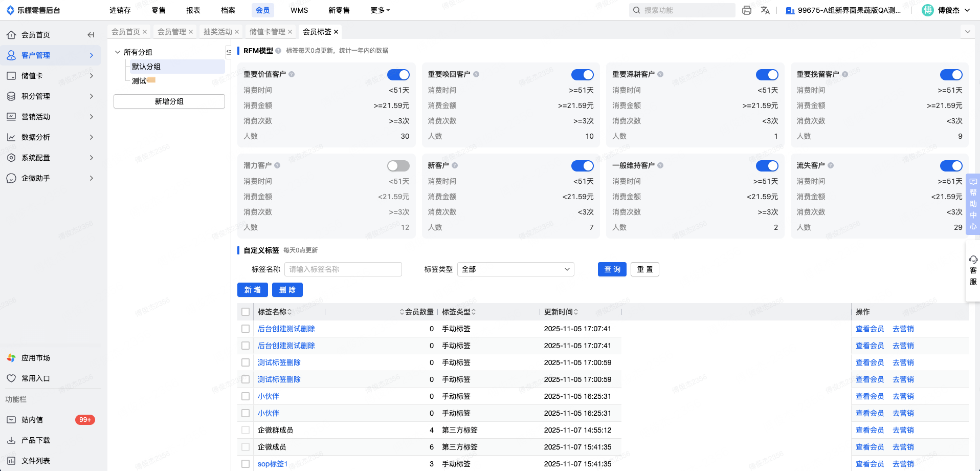
Task: Open the 客服 headset support icon
Action: coord(973,260)
